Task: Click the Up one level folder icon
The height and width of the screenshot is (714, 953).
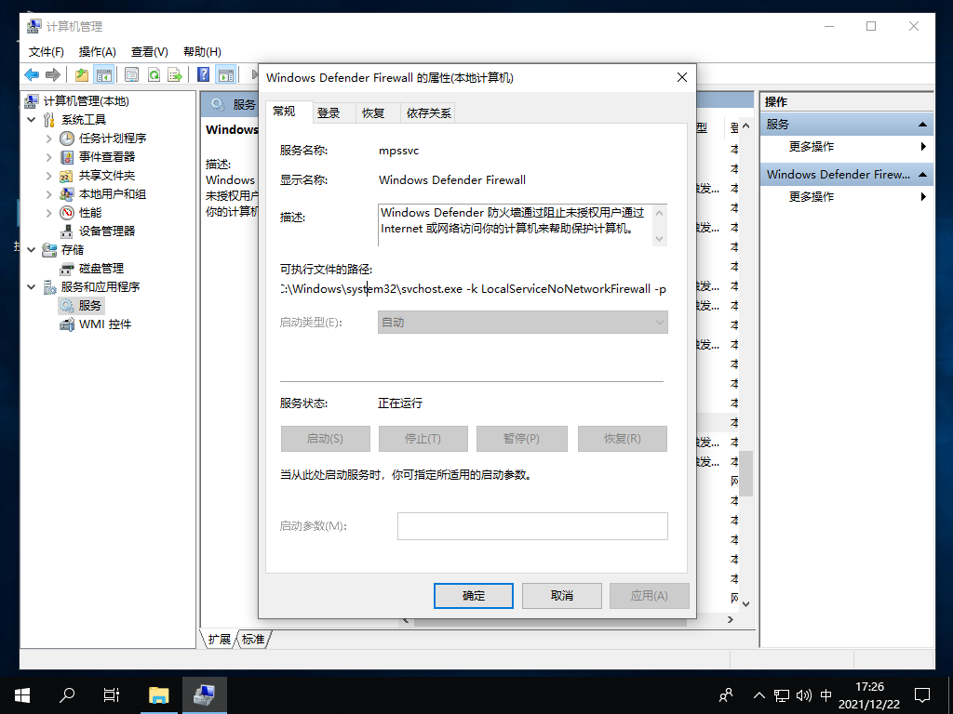Action: click(x=82, y=74)
